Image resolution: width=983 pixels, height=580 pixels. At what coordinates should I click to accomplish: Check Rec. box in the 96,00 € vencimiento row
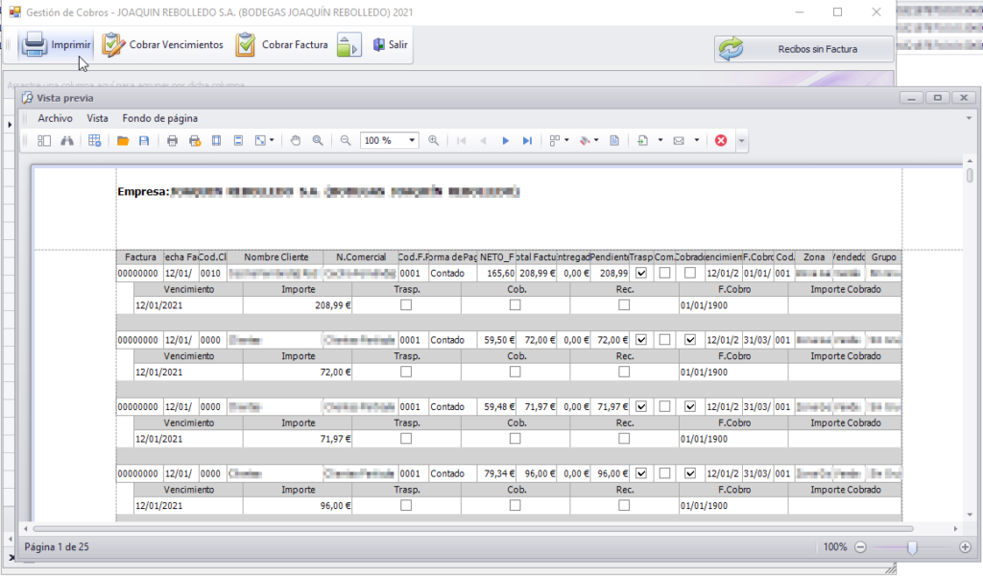click(624, 505)
